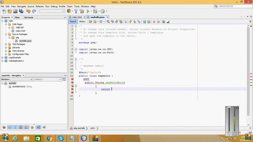Click the Find Selection magnifier icon in editor toolbar
Viewport: 253px width, 142px height.
[x=108, y=22]
